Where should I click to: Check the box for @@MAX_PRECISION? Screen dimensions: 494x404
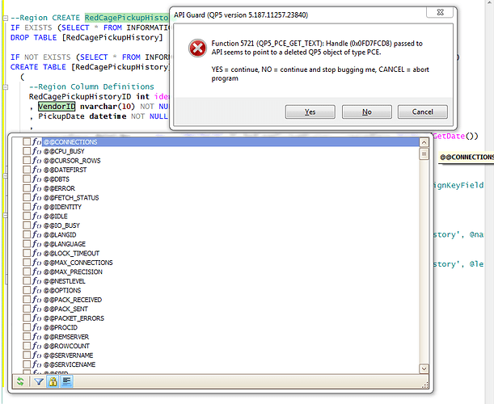coord(27,271)
